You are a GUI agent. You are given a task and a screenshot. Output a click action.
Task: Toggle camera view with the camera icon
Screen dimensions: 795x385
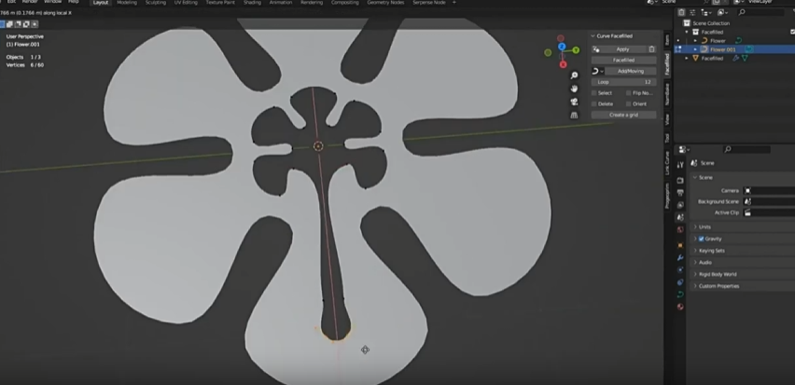click(573, 101)
